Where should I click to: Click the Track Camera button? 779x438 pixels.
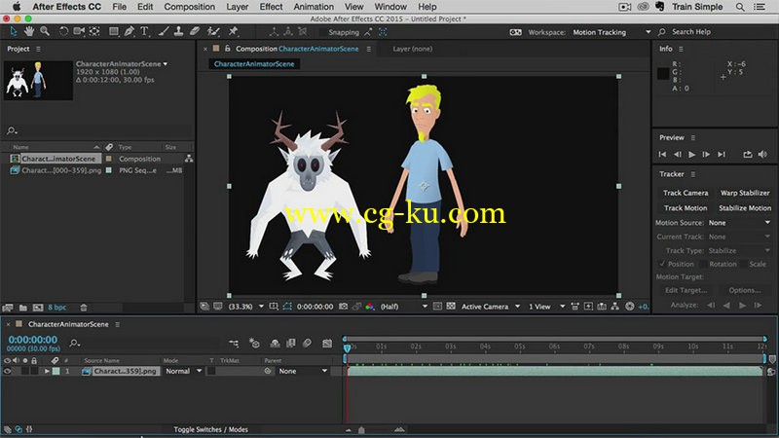(686, 193)
